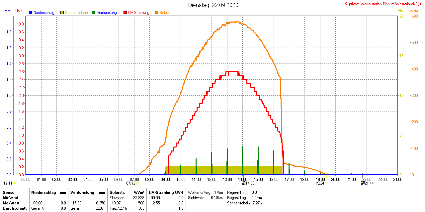
Task: Select the Sonnenschein legend label
Action: tap(76, 13)
